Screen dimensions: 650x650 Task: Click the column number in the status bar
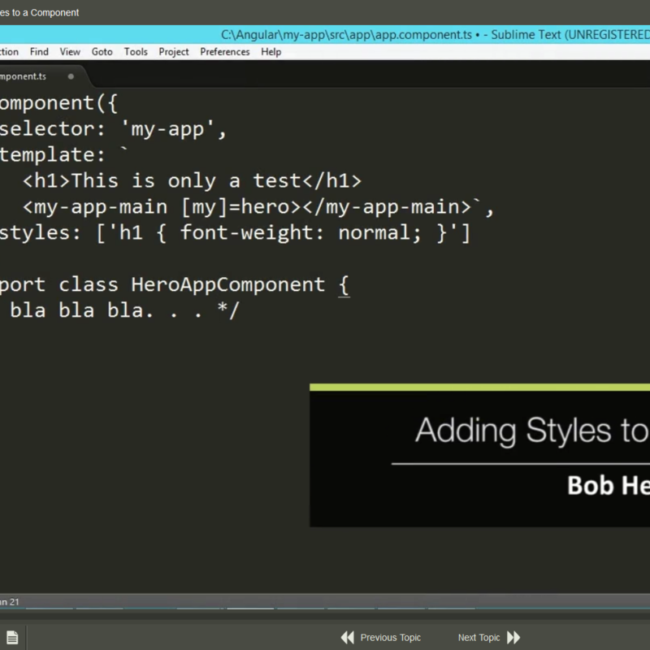[x=10, y=602]
